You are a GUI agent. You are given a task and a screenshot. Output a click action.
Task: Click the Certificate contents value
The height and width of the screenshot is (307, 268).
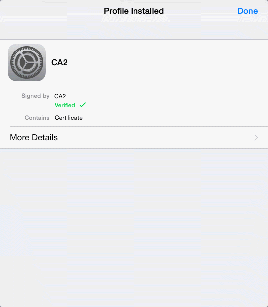pos(68,118)
